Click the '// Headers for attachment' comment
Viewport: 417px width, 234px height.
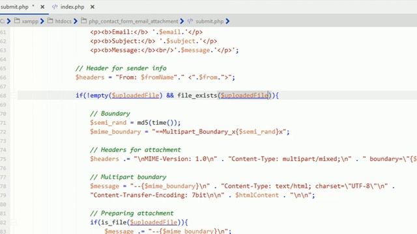[x=136, y=150]
